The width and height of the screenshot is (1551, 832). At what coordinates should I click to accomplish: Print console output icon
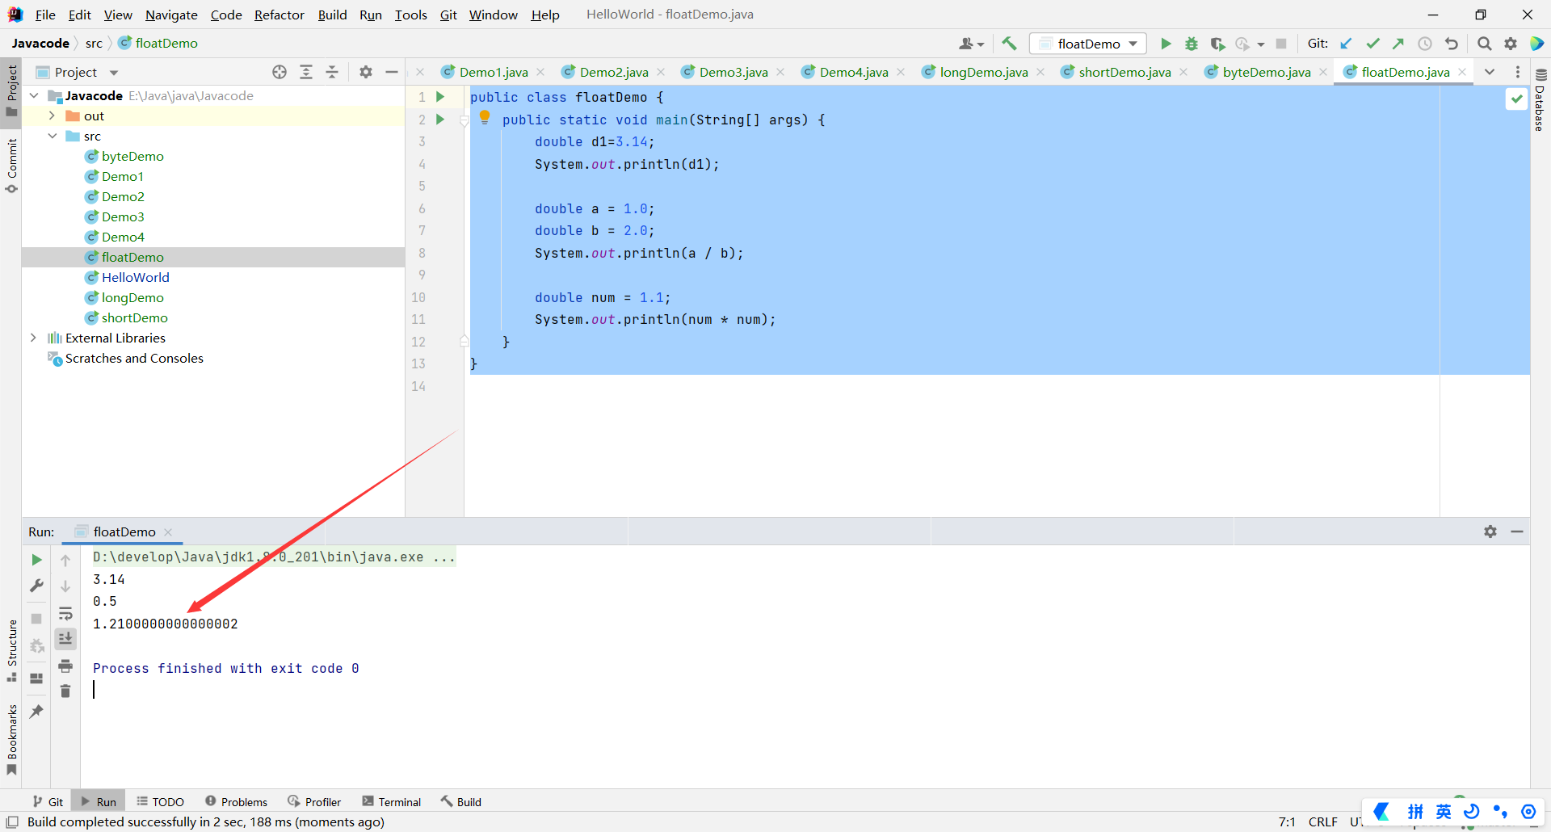pos(65,666)
